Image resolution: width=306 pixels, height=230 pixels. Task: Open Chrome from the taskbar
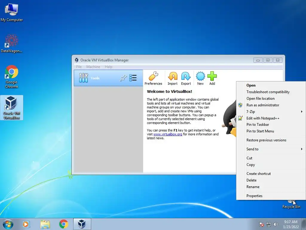coord(64,224)
